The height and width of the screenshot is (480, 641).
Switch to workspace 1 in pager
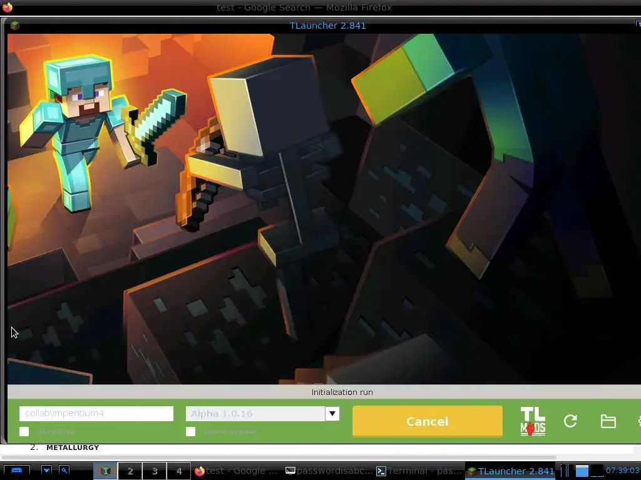pos(105,471)
